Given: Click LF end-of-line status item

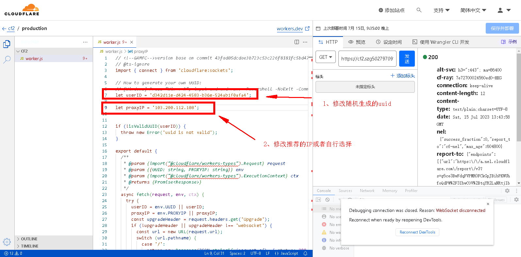Looking at the screenshot, I should (x=268, y=253).
